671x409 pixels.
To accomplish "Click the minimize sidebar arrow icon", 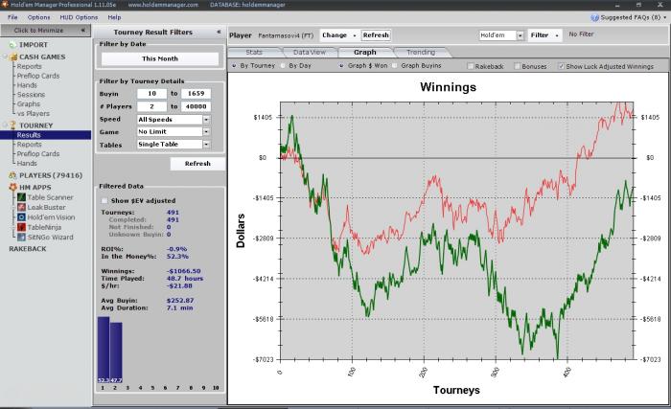I will pyautogui.click(x=83, y=30).
